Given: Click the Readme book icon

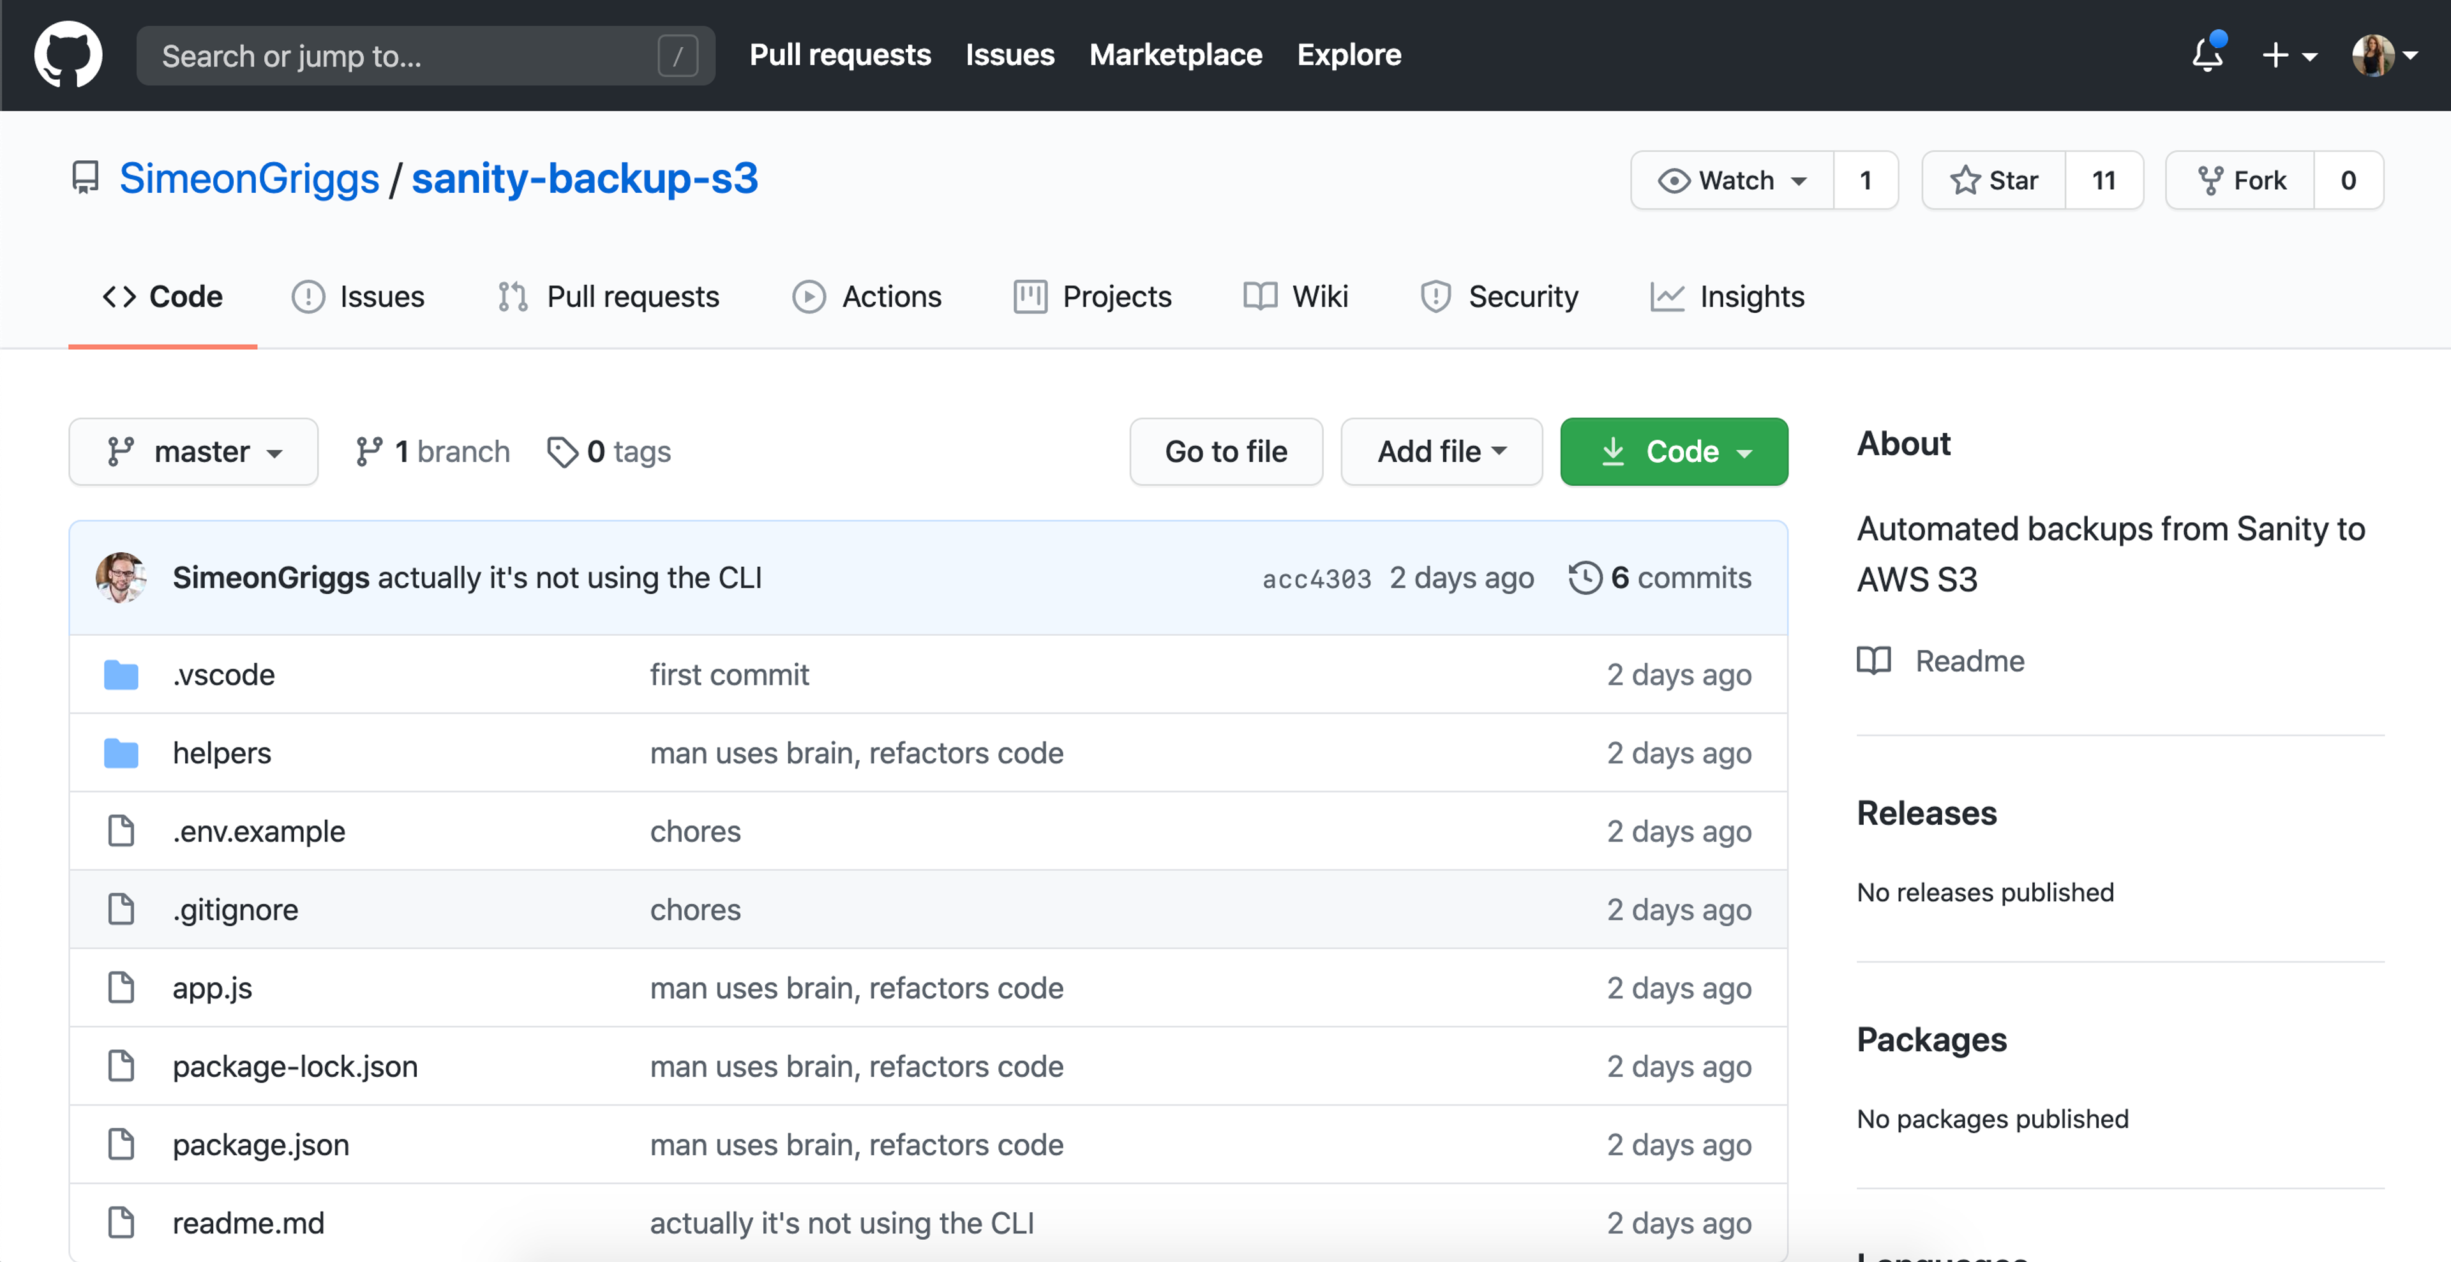Looking at the screenshot, I should coord(1873,661).
